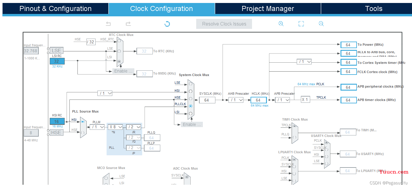This screenshot has height=188, width=412.
Task: Click the LSE oscillator block
Action: [56, 51]
